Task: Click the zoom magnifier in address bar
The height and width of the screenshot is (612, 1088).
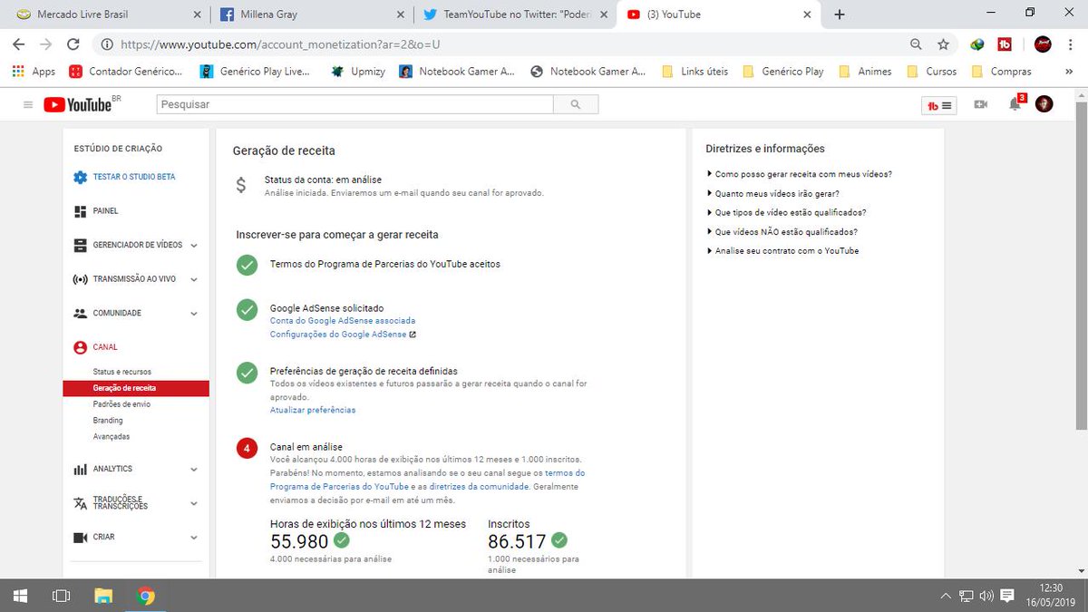Action: tap(917, 44)
